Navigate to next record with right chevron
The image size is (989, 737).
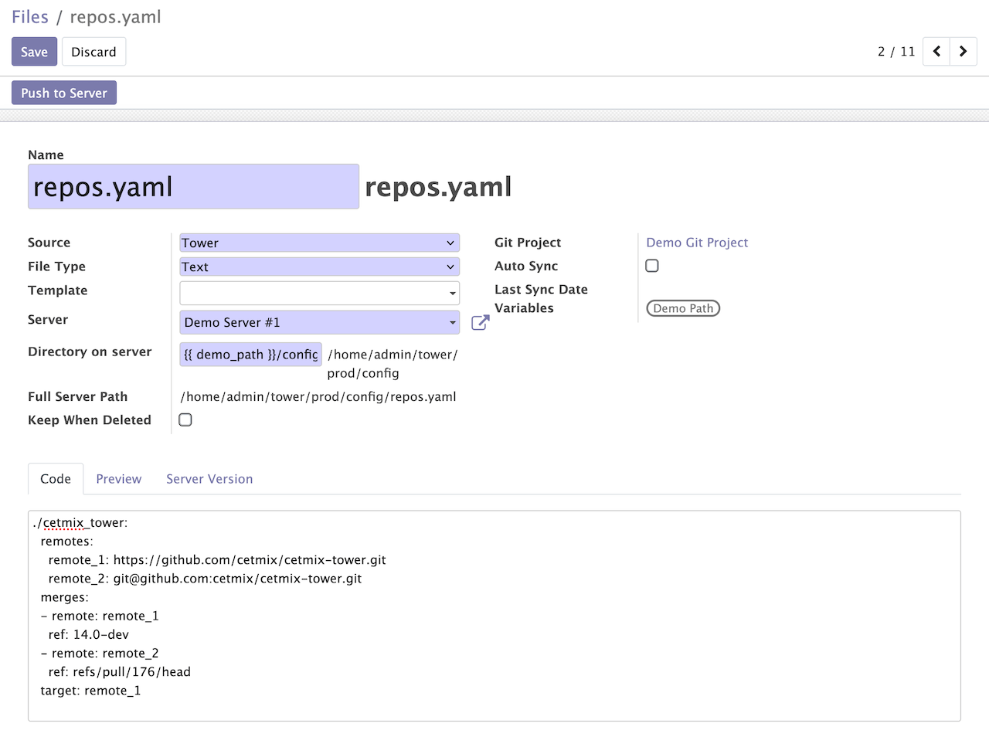pos(963,51)
